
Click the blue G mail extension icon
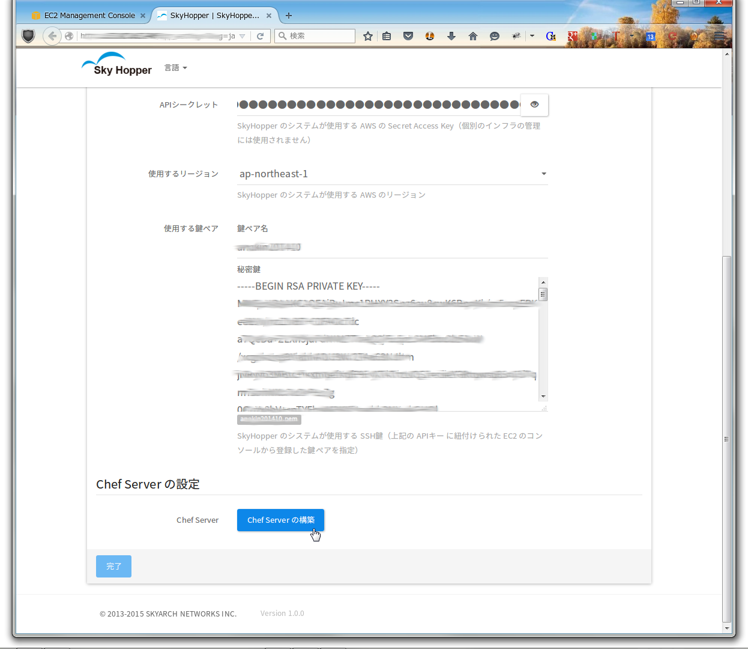551,36
